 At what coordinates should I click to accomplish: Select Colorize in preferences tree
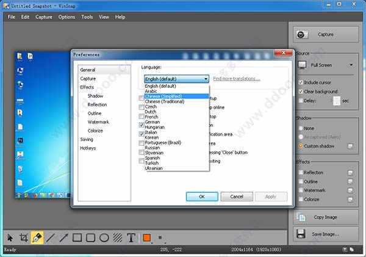click(95, 131)
